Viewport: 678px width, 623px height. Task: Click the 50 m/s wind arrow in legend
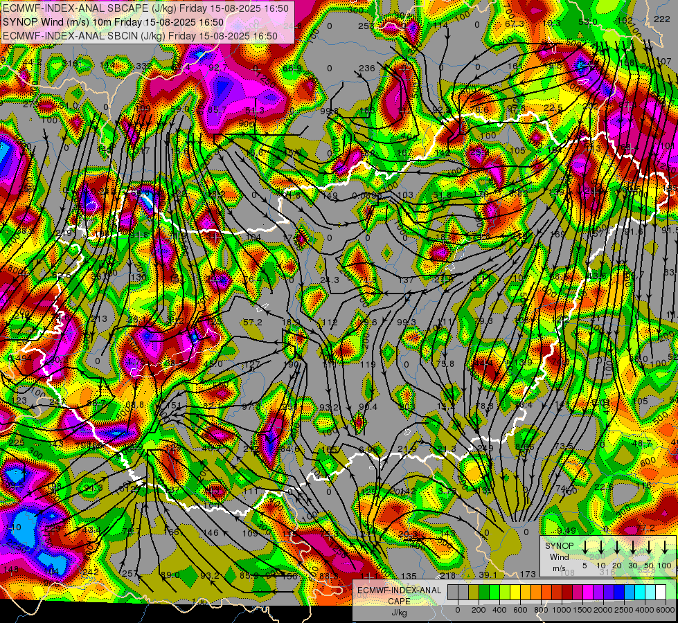point(649,548)
